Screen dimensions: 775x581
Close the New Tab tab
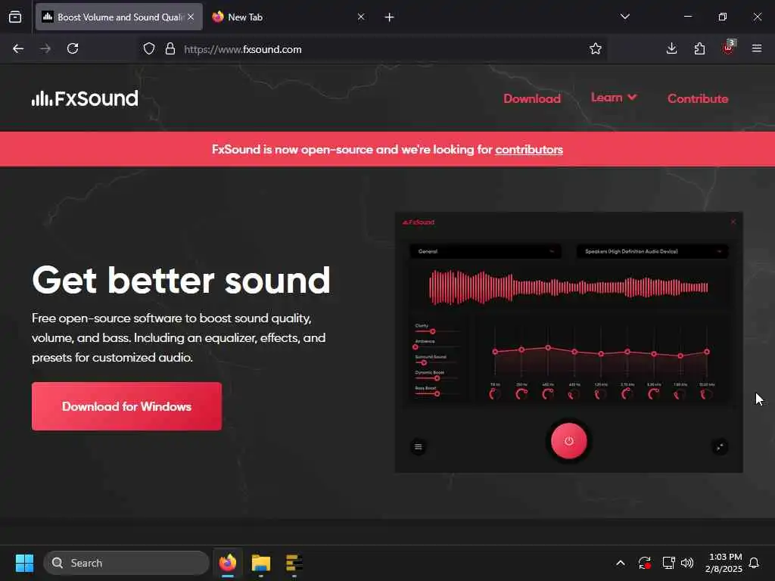[361, 17]
